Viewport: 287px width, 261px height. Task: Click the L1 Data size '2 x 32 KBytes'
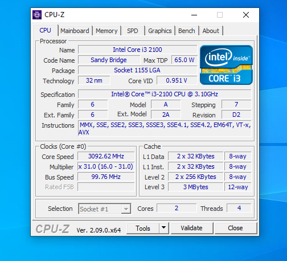point(196,156)
